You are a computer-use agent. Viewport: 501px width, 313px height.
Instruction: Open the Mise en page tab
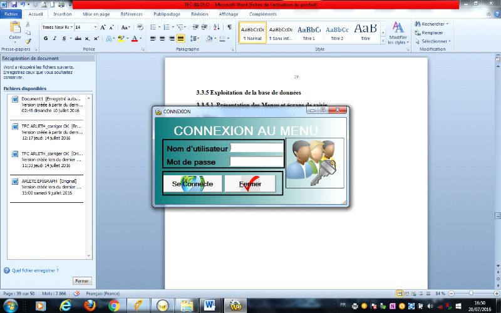point(97,13)
